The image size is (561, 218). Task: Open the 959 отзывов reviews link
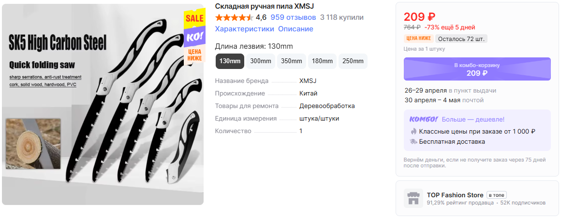(x=293, y=17)
